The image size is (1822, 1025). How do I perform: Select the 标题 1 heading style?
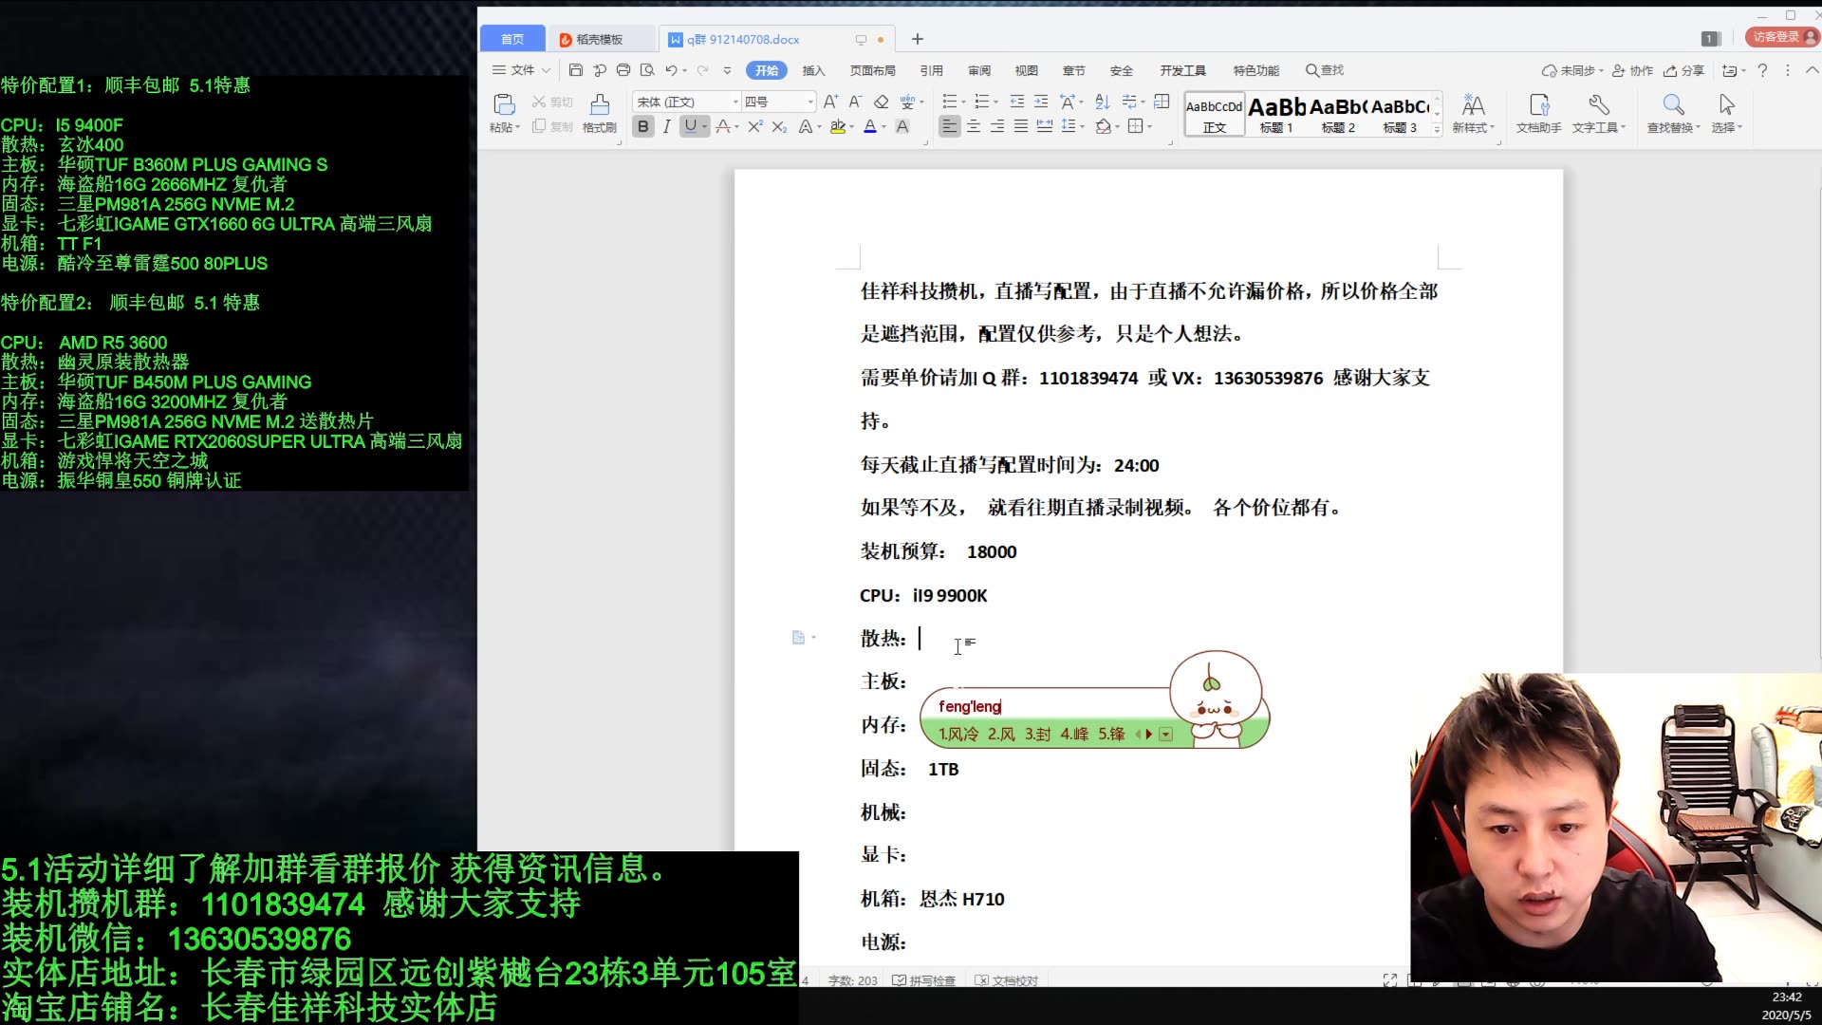tap(1276, 115)
